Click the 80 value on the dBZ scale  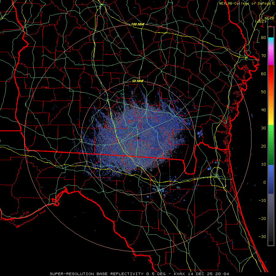[x=263, y=37]
